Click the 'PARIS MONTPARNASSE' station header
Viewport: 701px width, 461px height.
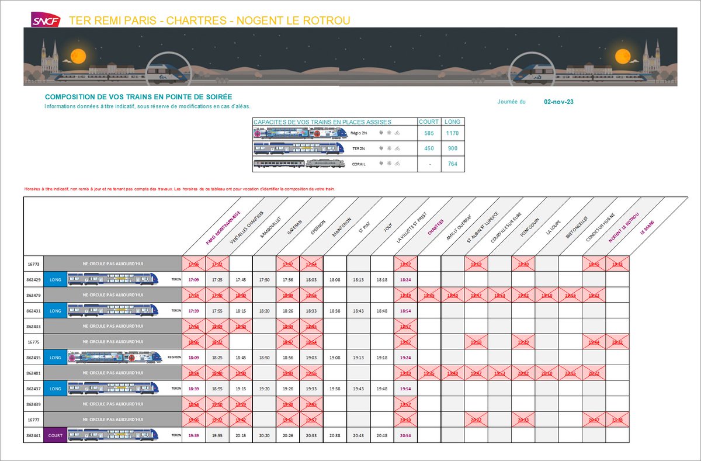[x=223, y=227]
